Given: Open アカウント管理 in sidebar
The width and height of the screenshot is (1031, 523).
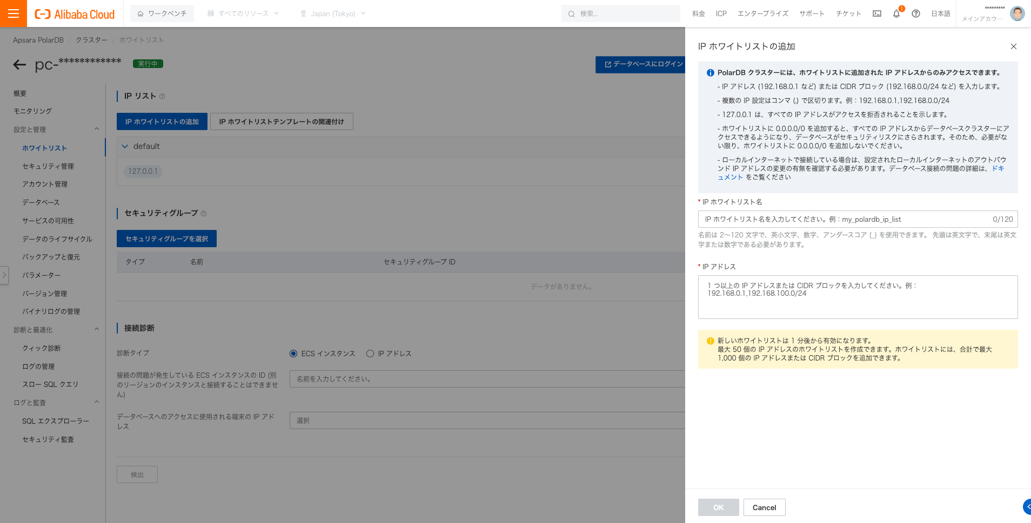Looking at the screenshot, I should pos(45,184).
